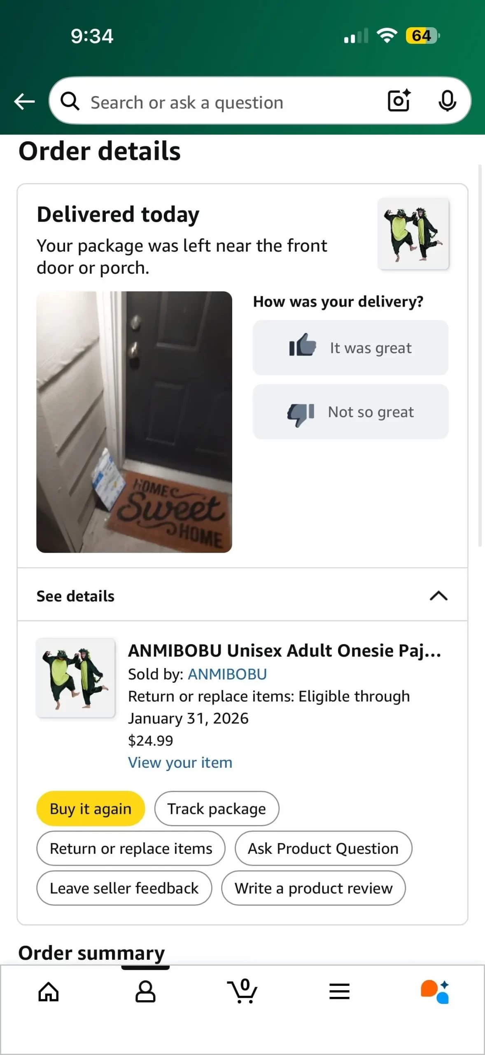485x1055 pixels.
Task: Tap the search or ask field
Action: point(231,102)
